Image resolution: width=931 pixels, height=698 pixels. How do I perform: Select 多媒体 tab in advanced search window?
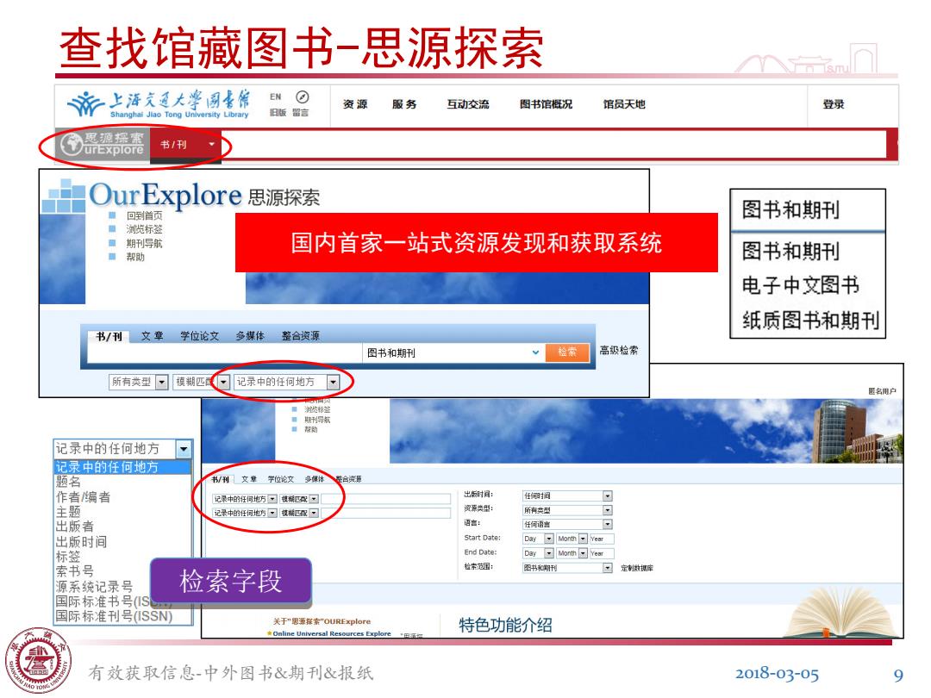315,479
